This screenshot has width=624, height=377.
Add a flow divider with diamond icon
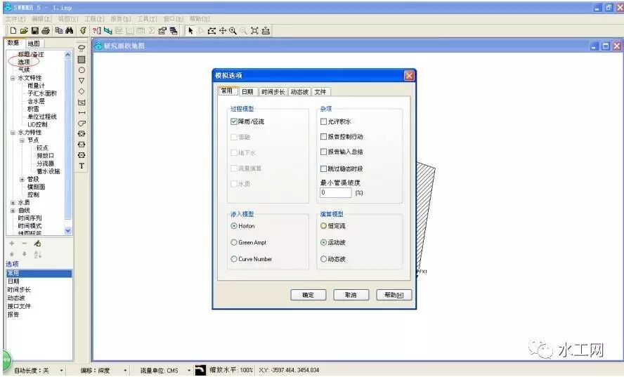82,91
